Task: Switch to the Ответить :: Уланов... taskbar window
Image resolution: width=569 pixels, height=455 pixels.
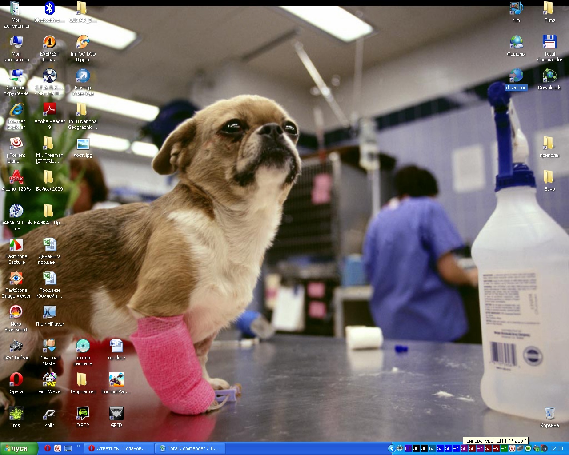Action: pos(119,448)
